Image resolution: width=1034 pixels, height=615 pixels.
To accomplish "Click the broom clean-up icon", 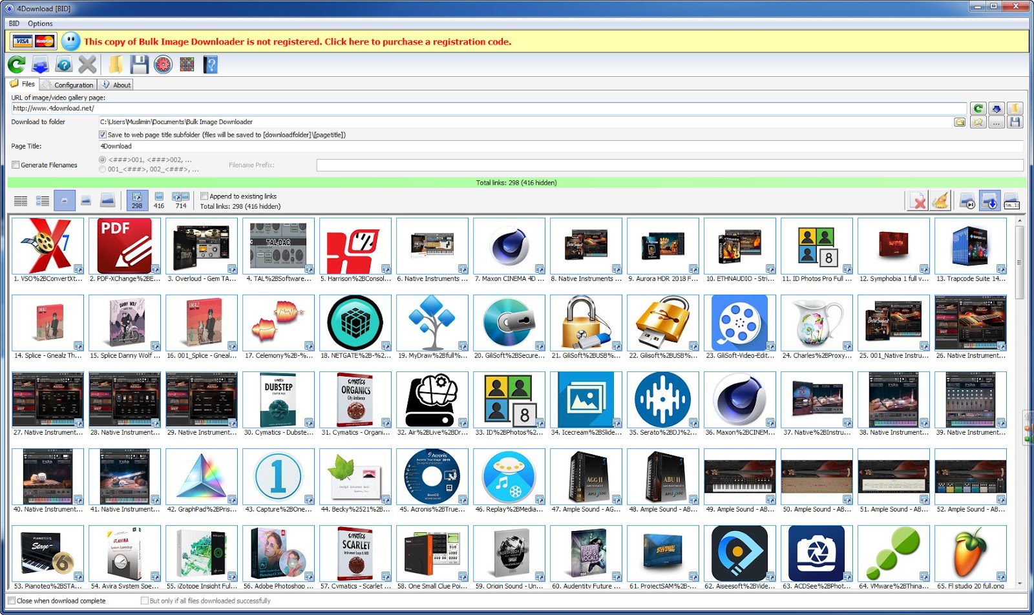I will 940,201.
